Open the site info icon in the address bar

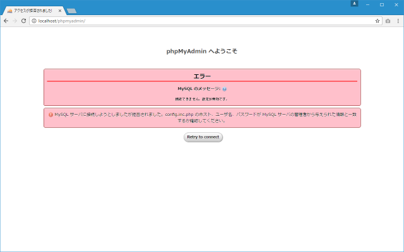click(34, 21)
